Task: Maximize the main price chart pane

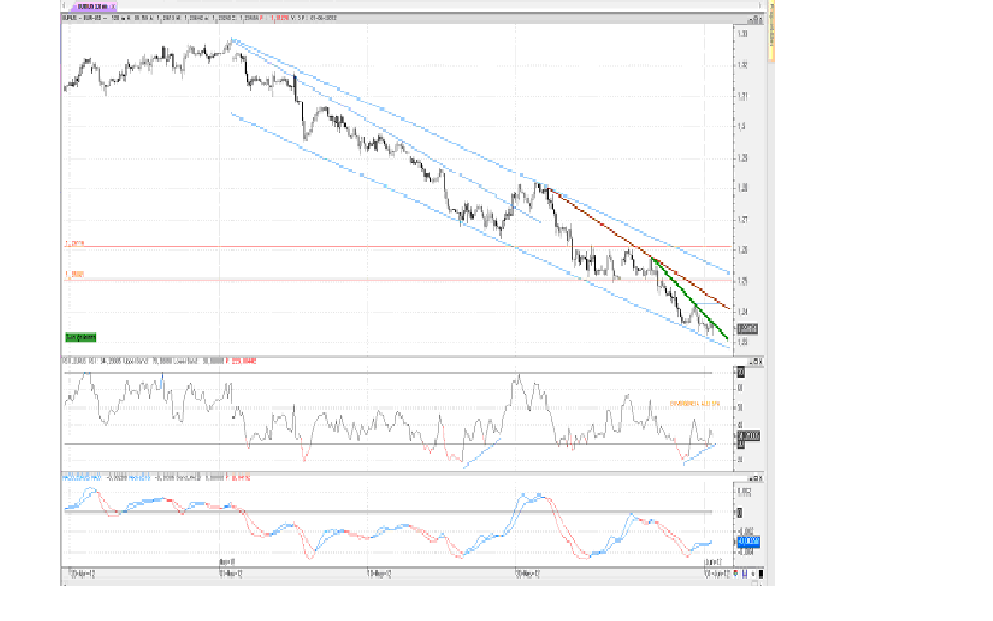Action: pos(755,20)
